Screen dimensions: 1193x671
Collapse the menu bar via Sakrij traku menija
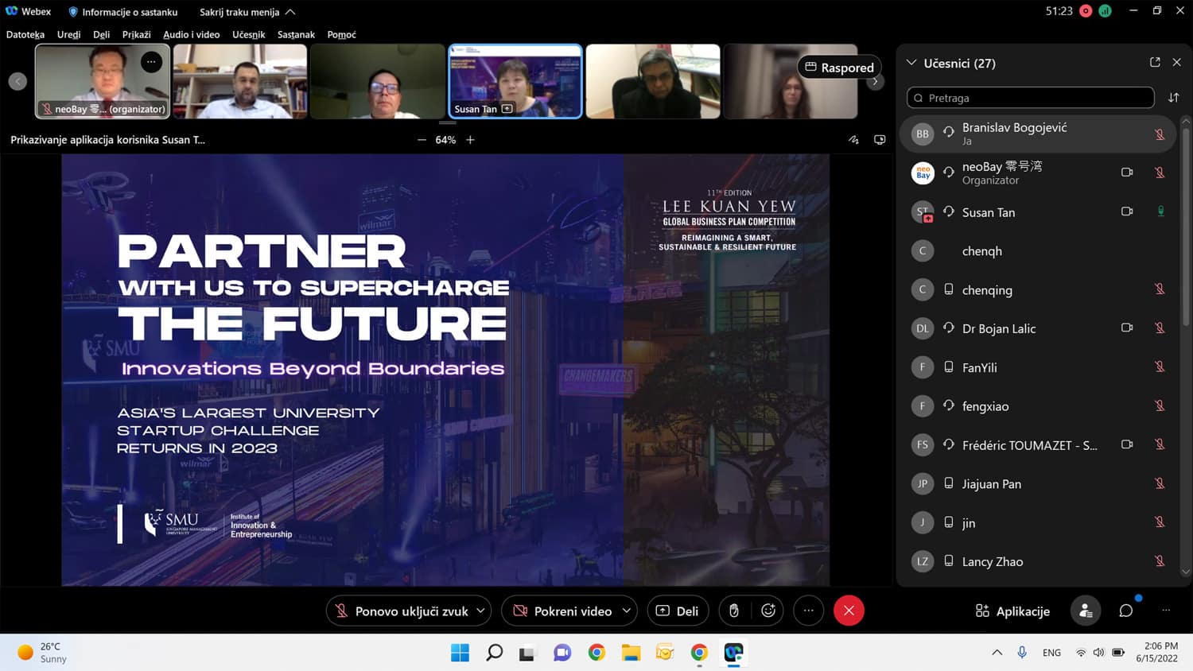coord(247,12)
